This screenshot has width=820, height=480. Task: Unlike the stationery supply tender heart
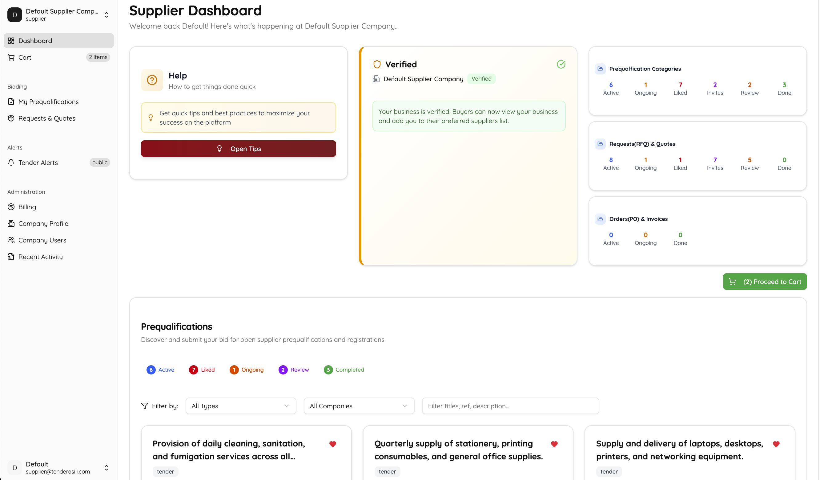coord(554,444)
